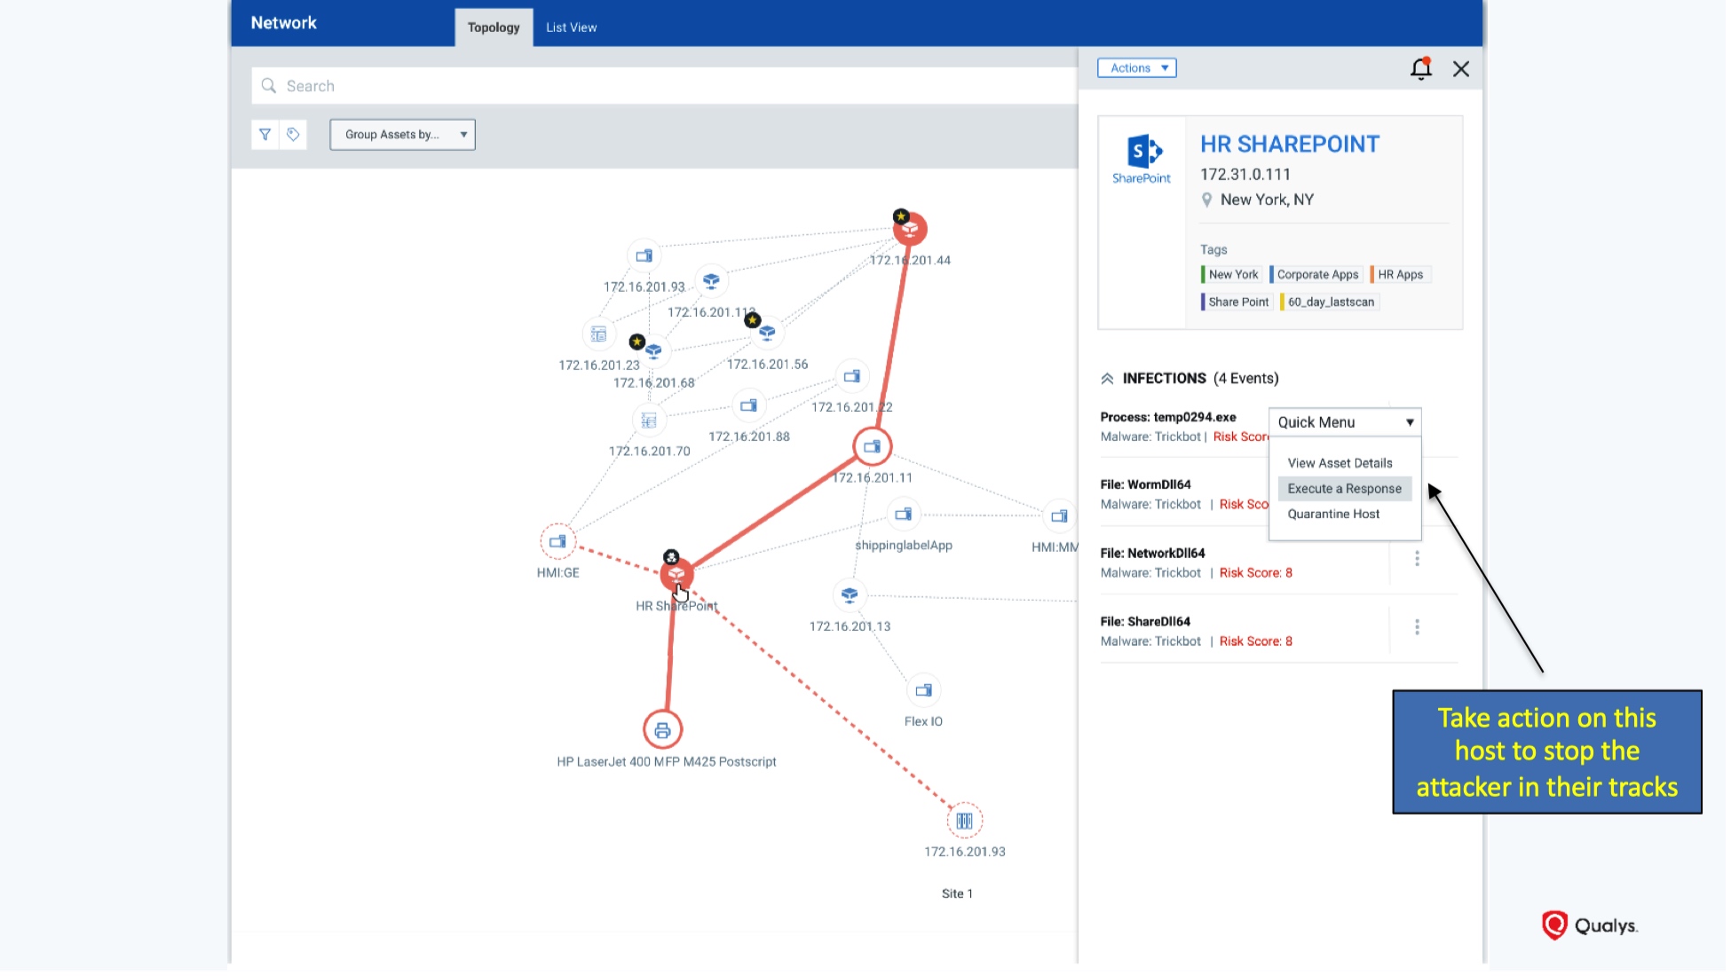Viewport: 1731px width, 976px height.
Task: Switch to the List View tab
Action: point(571,28)
